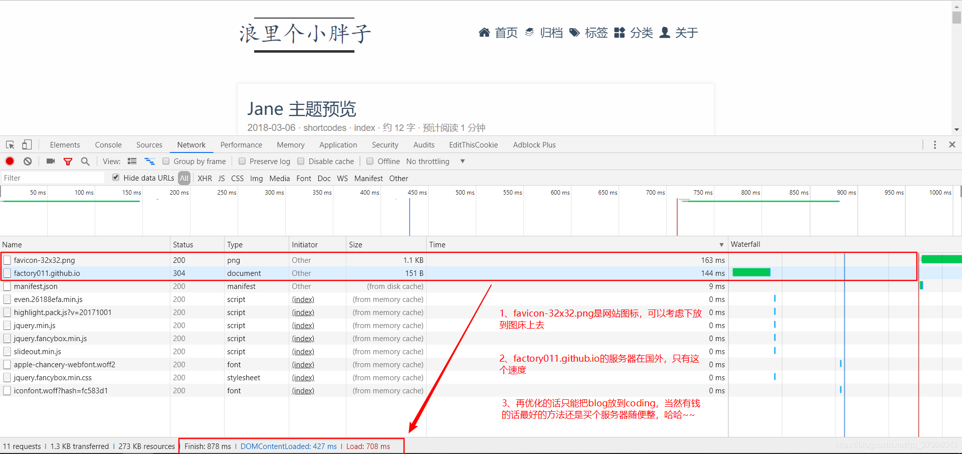Uncheck the Hide data URLs checkbox
962x454 pixels.
pos(116,178)
